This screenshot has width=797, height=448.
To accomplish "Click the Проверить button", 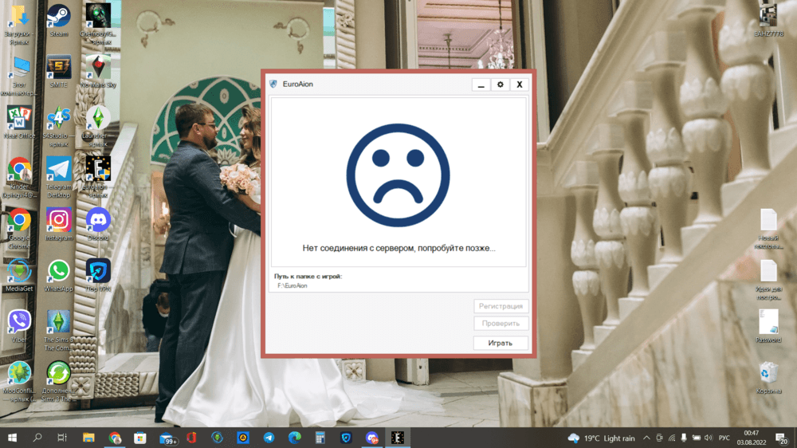I will pyautogui.click(x=501, y=324).
